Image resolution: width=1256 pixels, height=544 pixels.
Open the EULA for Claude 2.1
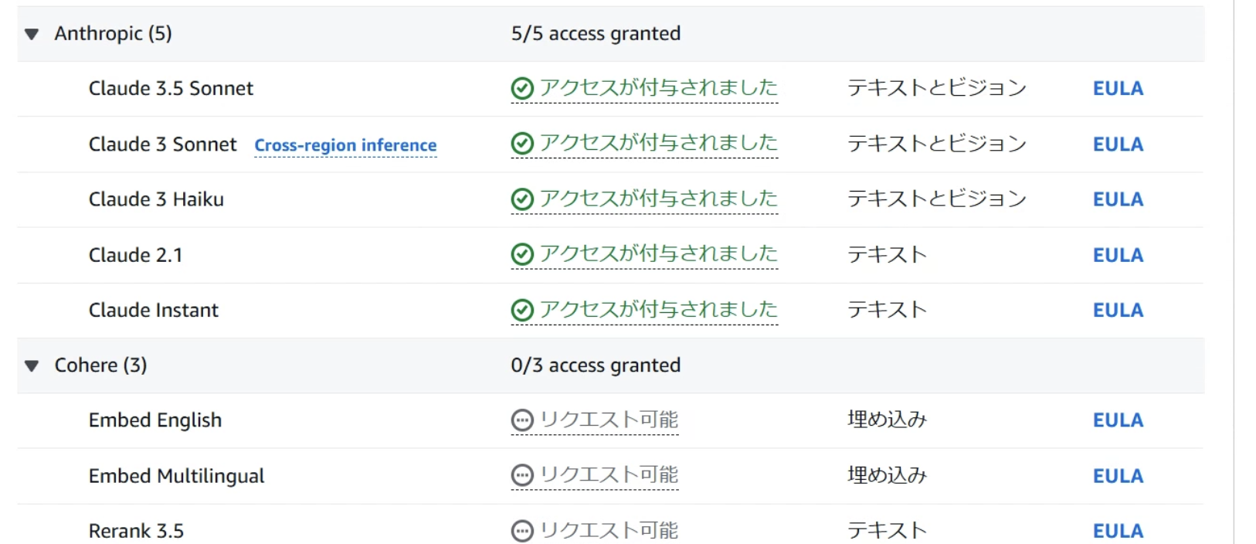tap(1118, 255)
